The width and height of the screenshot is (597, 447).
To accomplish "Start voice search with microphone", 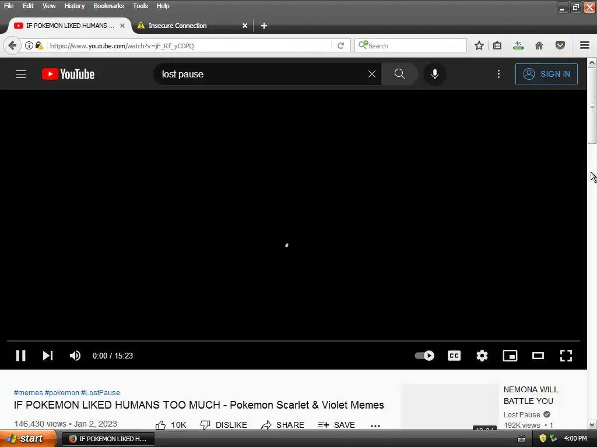I will [x=435, y=74].
